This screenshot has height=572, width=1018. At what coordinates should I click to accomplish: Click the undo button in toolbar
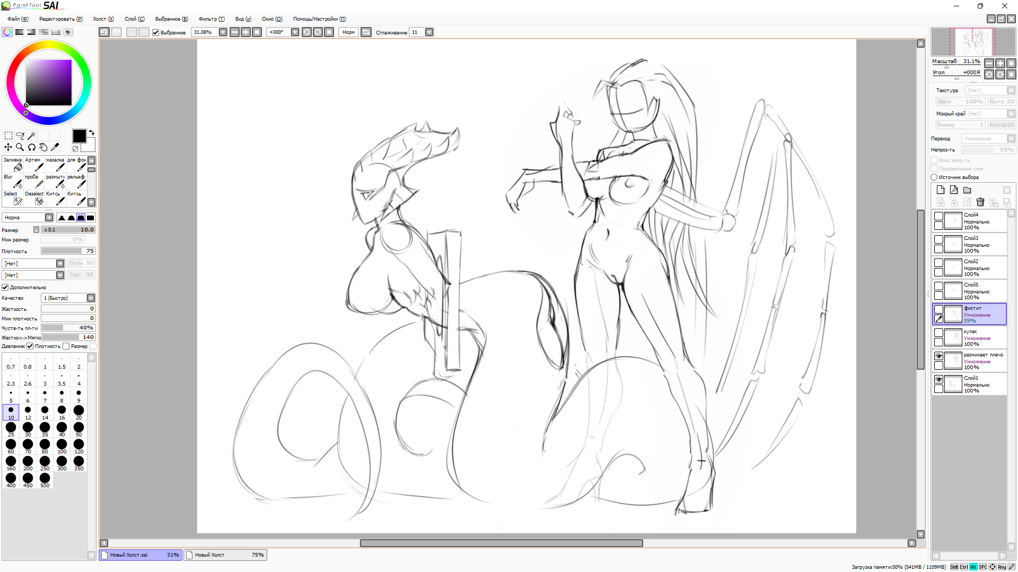(104, 32)
